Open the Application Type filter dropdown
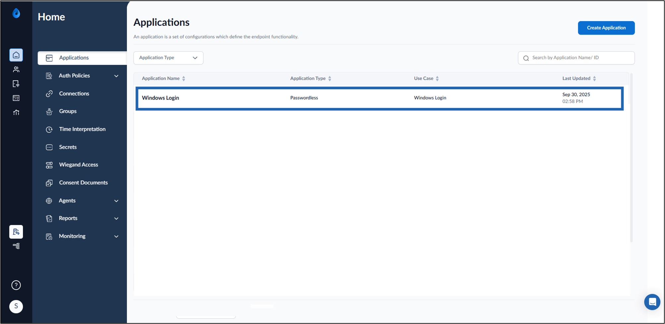Screen dimensions: 665x324 (x=168, y=58)
